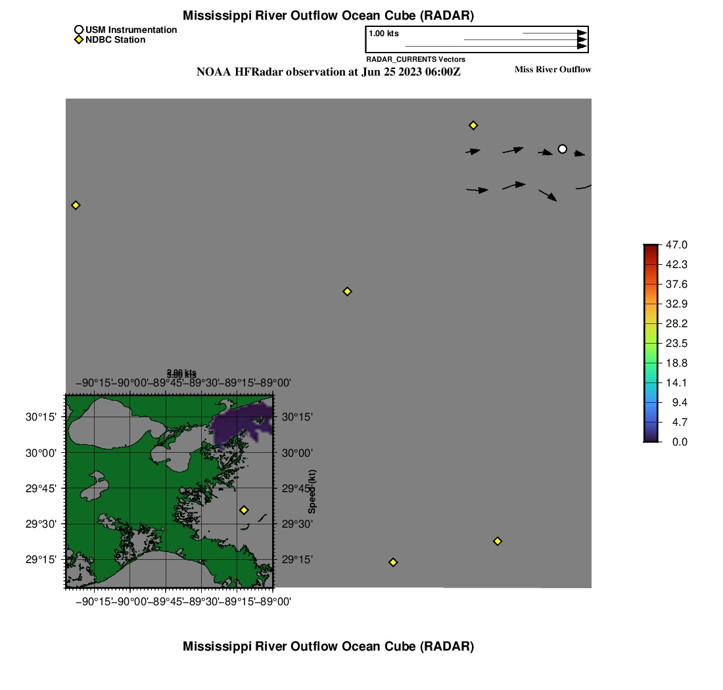This screenshot has height=690, width=723.
Task: Click the '9.4' color bar value
Action: pyautogui.click(x=680, y=402)
